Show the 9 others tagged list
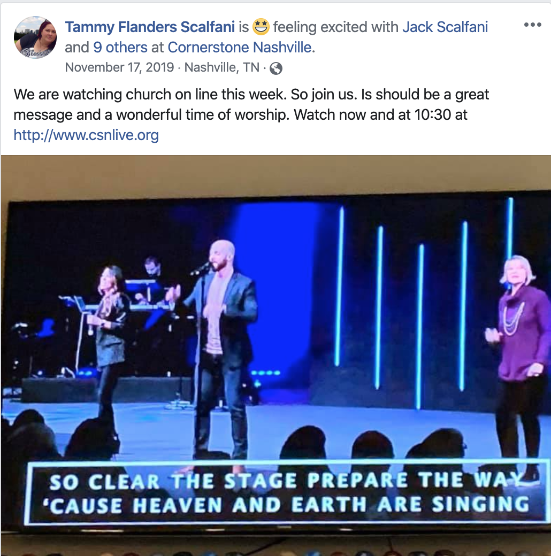 coord(120,47)
